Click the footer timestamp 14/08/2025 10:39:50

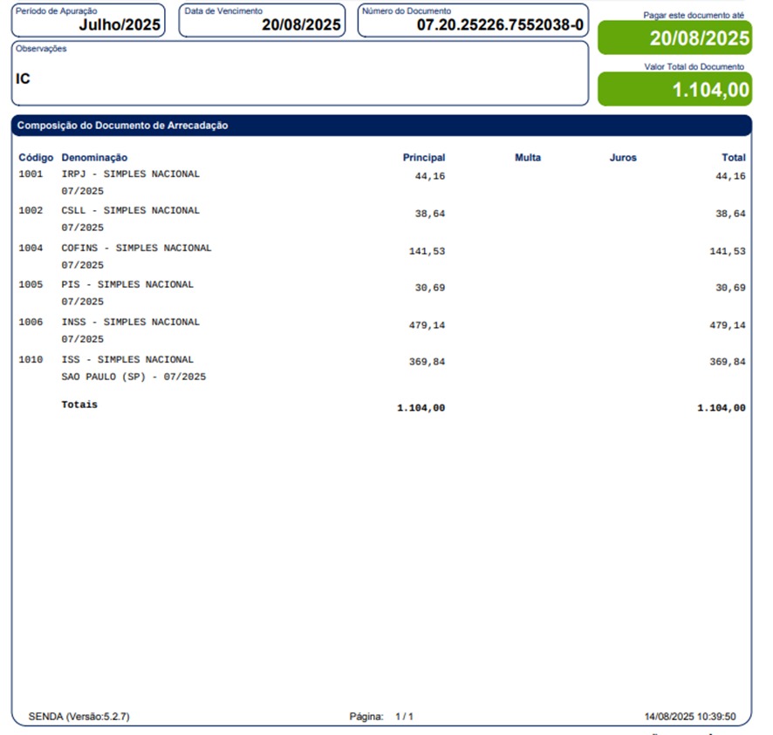(x=689, y=717)
